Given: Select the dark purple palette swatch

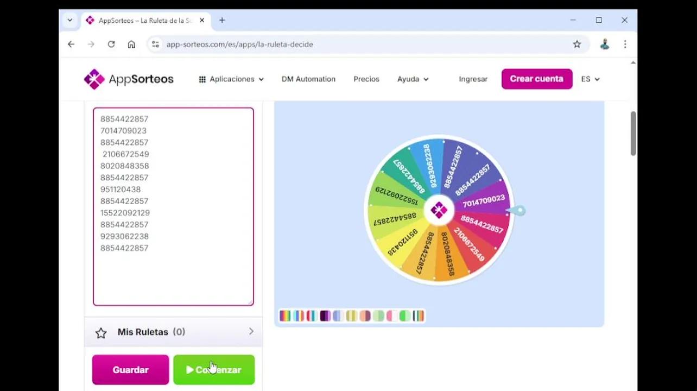Looking at the screenshot, I should click(x=325, y=316).
